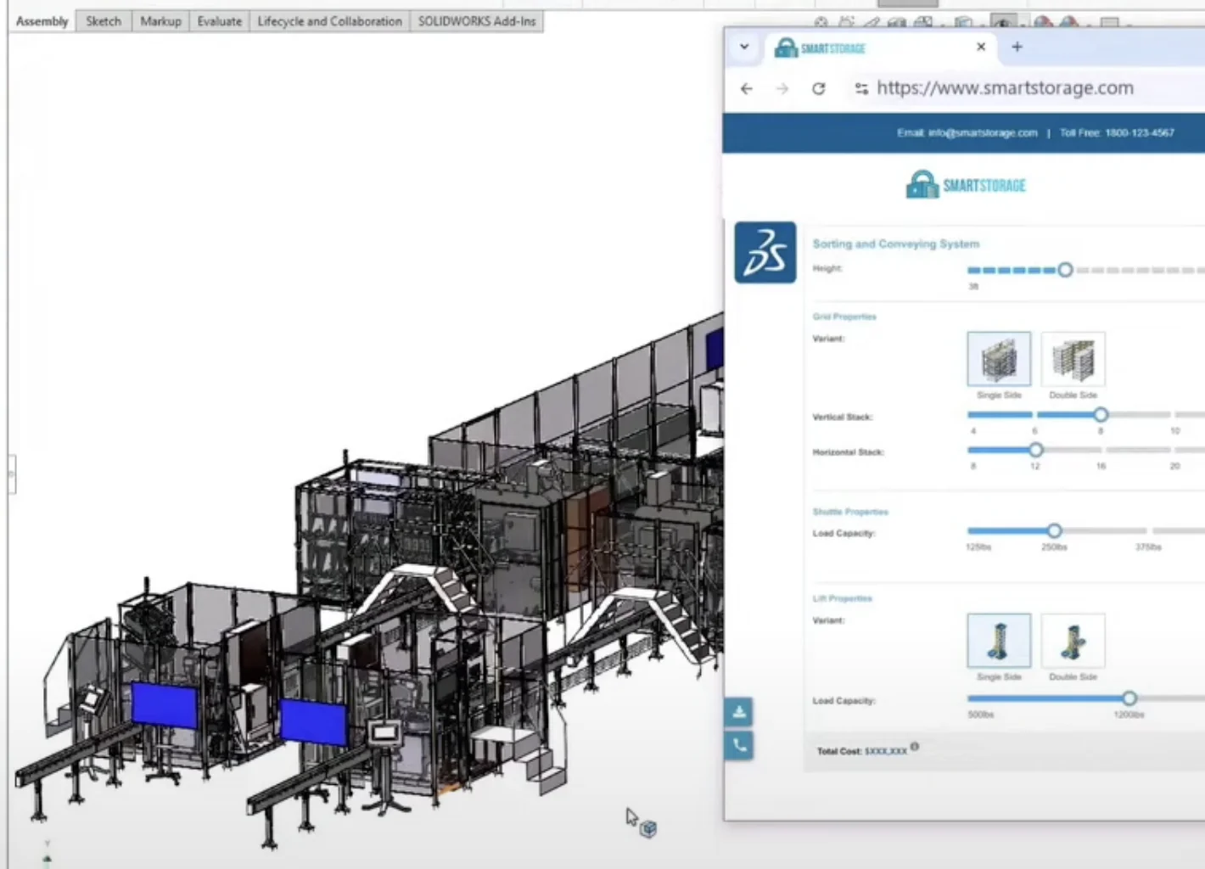Click the SmartStorage logo on the page
The width and height of the screenshot is (1205, 869).
(x=966, y=184)
